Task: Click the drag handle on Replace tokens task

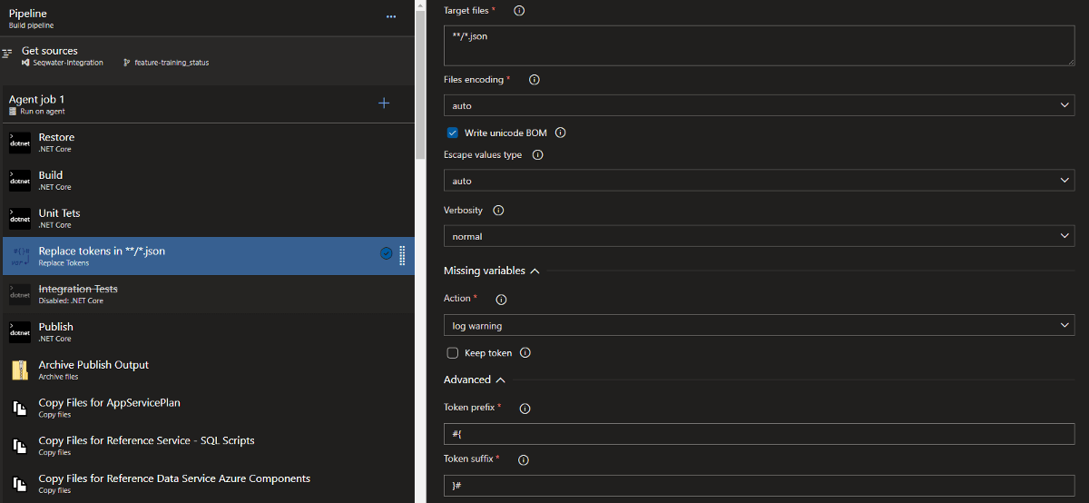Action: [x=402, y=255]
